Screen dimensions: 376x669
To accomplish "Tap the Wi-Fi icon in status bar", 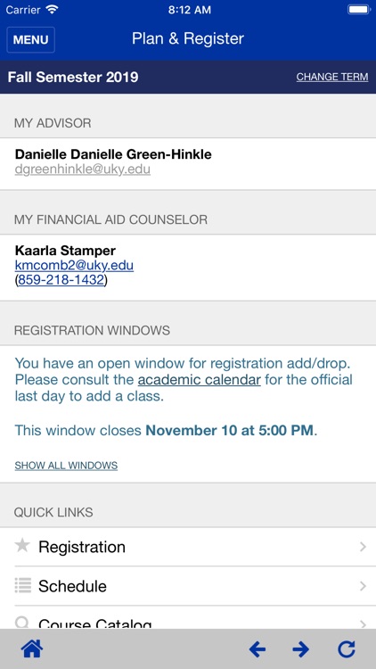I will [53, 10].
